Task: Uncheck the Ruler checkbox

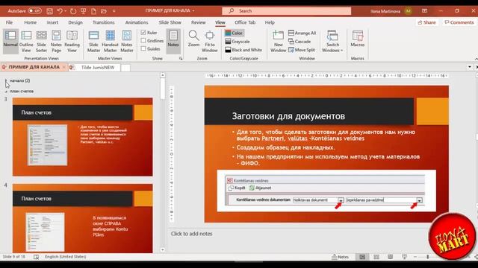Action: 143,33
